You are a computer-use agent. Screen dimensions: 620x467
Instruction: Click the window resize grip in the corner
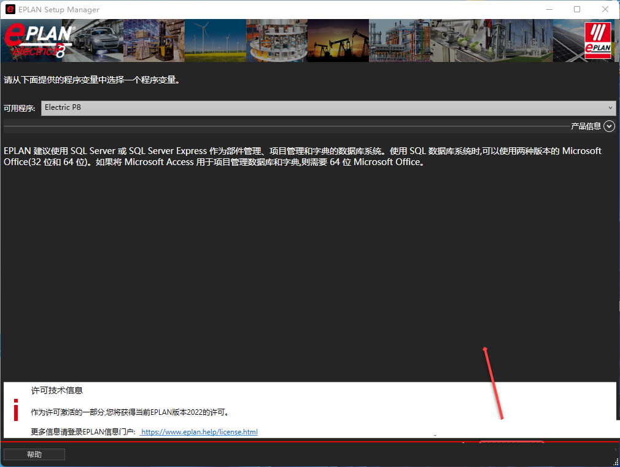(616, 462)
